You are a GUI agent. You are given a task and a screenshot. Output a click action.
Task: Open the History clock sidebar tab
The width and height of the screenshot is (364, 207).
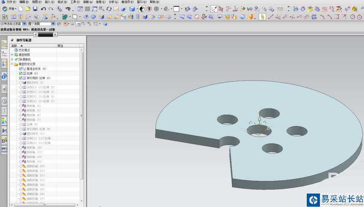pos(4,101)
